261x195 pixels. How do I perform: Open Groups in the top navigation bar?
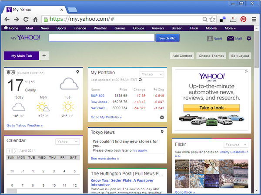(138, 28)
